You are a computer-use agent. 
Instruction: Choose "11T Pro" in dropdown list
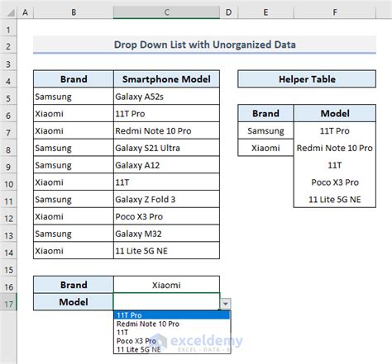172,315
